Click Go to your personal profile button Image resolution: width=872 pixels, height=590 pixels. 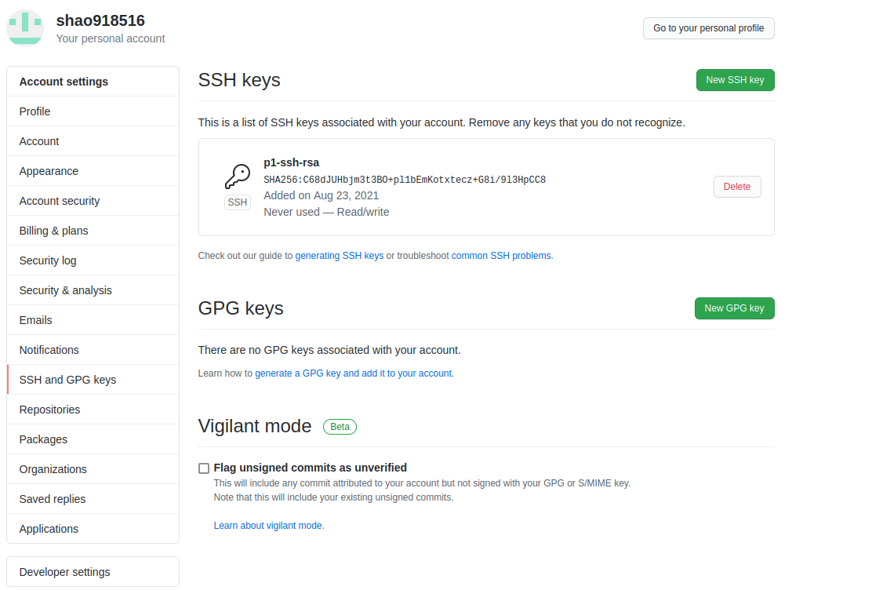[709, 28]
